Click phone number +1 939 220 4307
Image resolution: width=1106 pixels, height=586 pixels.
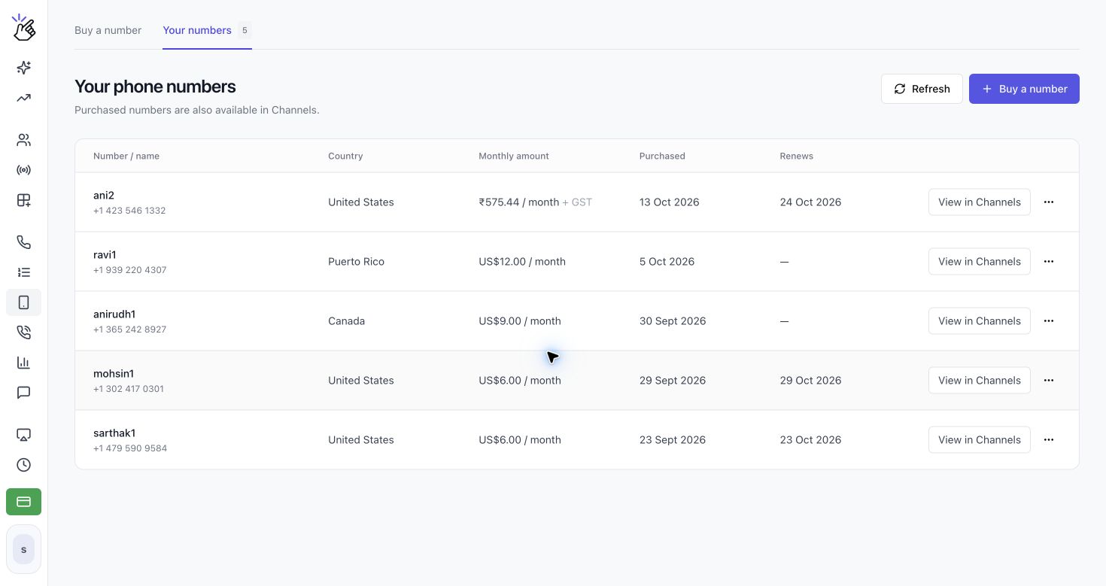[130, 270]
